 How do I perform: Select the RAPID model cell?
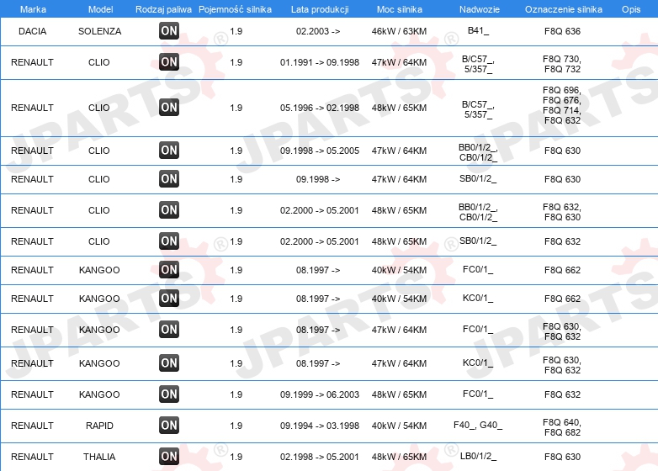[x=99, y=426]
